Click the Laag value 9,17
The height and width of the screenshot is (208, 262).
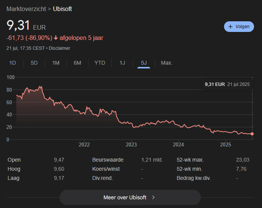click(59, 178)
